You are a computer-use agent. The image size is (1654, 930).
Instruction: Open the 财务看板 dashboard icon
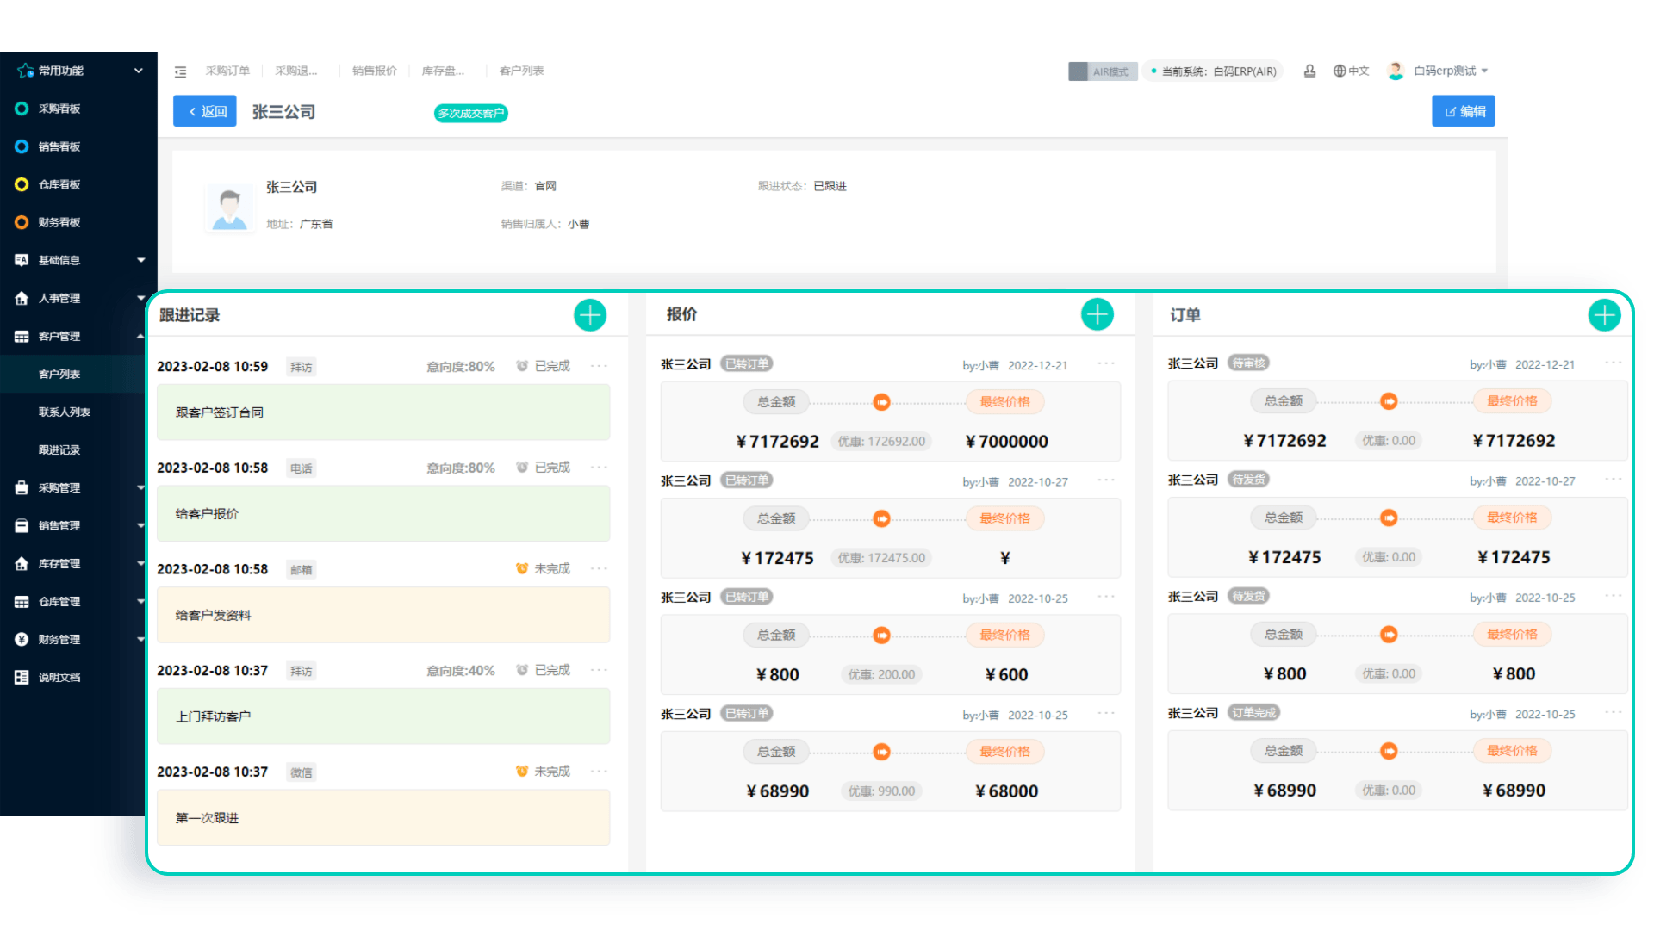[22, 222]
